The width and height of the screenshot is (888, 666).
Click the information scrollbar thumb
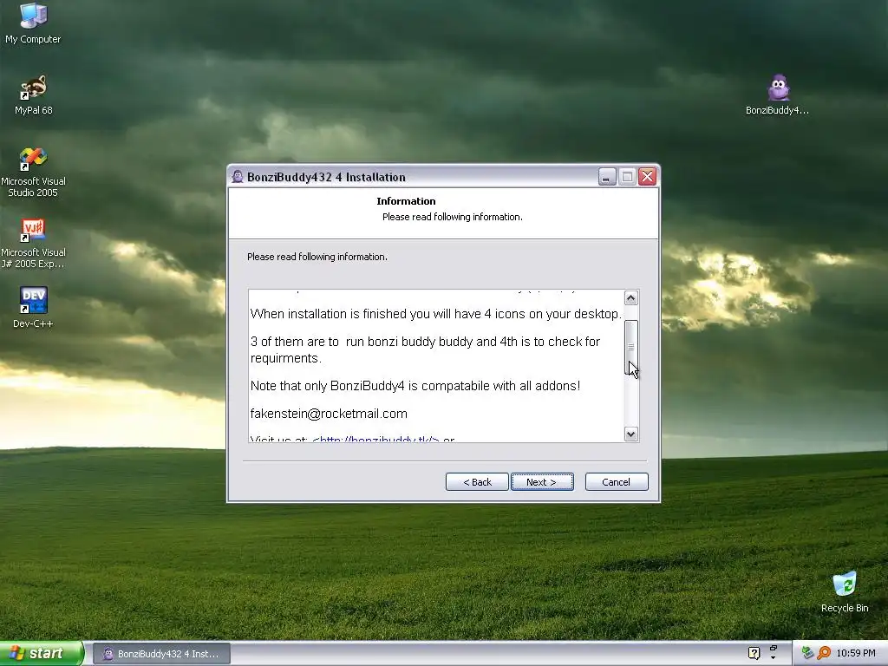click(x=631, y=347)
